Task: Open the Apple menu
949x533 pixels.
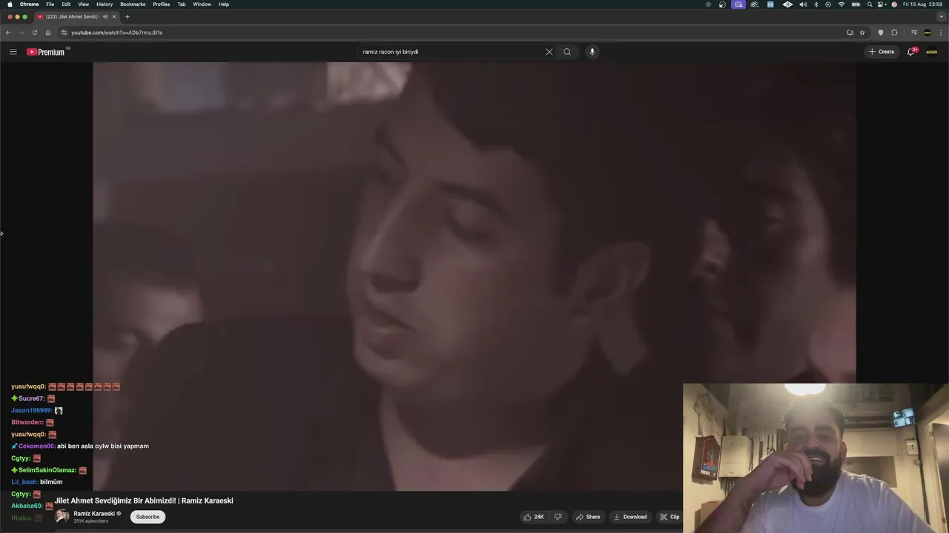Action: [x=10, y=4]
